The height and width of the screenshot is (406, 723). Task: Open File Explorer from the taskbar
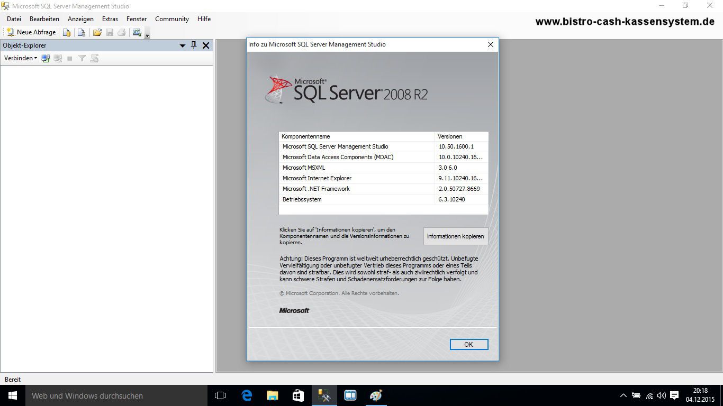272,395
